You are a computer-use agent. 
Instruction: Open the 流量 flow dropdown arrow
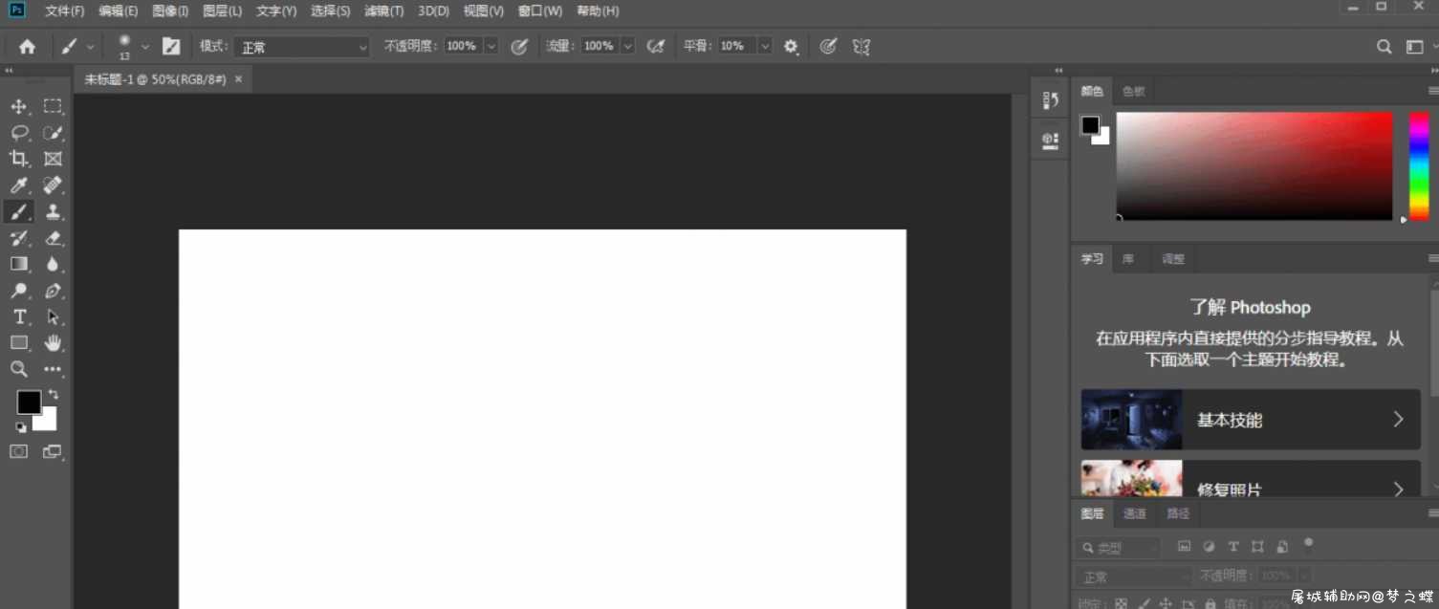(x=628, y=46)
